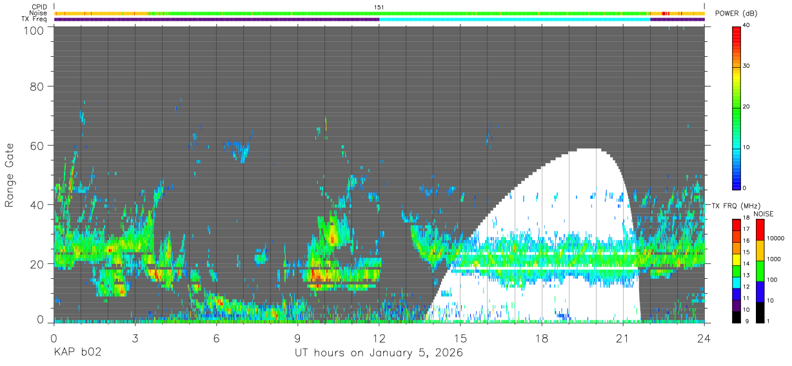Click x-axis tick label '12'
The image size is (792, 366).
pyautogui.click(x=379, y=339)
